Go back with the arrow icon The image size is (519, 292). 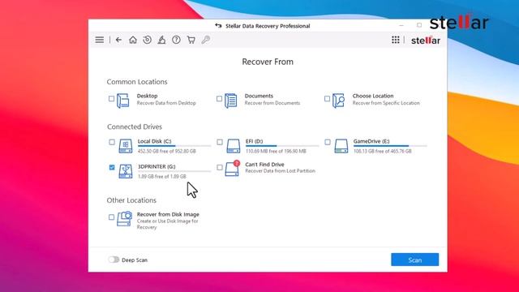[x=118, y=40]
